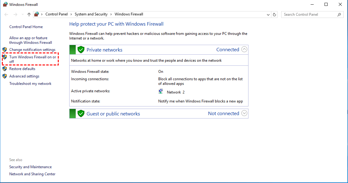Click the Connected status text
348x183 pixels.
(x=228, y=50)
